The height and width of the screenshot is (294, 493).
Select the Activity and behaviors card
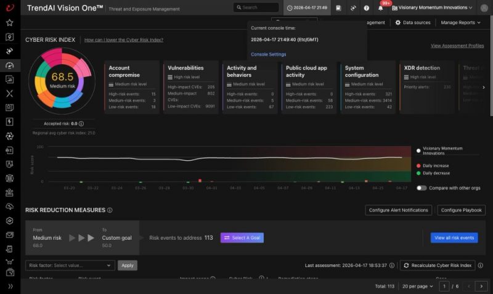[x=250, y=87]
